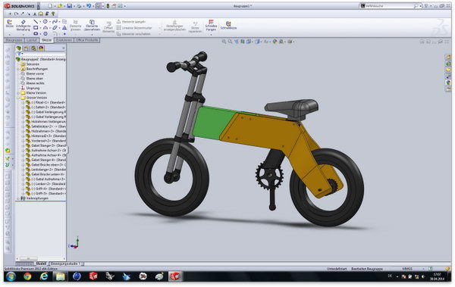This screenshot has width=455, height=287.
Task: Open dropdown under Schnelle Fangen
Action: click(211, 34)
